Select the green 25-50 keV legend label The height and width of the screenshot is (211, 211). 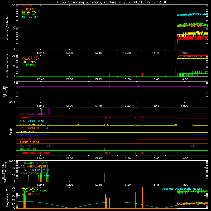(29, 14)
